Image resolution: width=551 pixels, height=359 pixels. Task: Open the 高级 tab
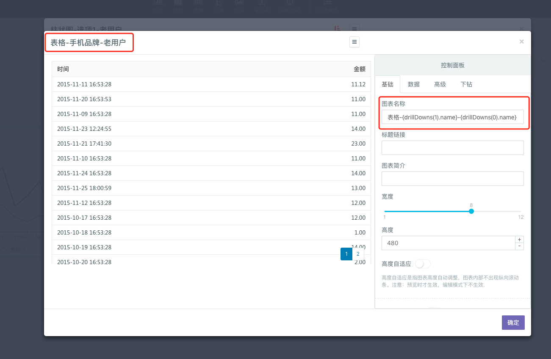click(440, 84)
